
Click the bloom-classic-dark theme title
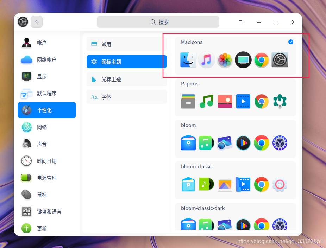coord(203,208)
